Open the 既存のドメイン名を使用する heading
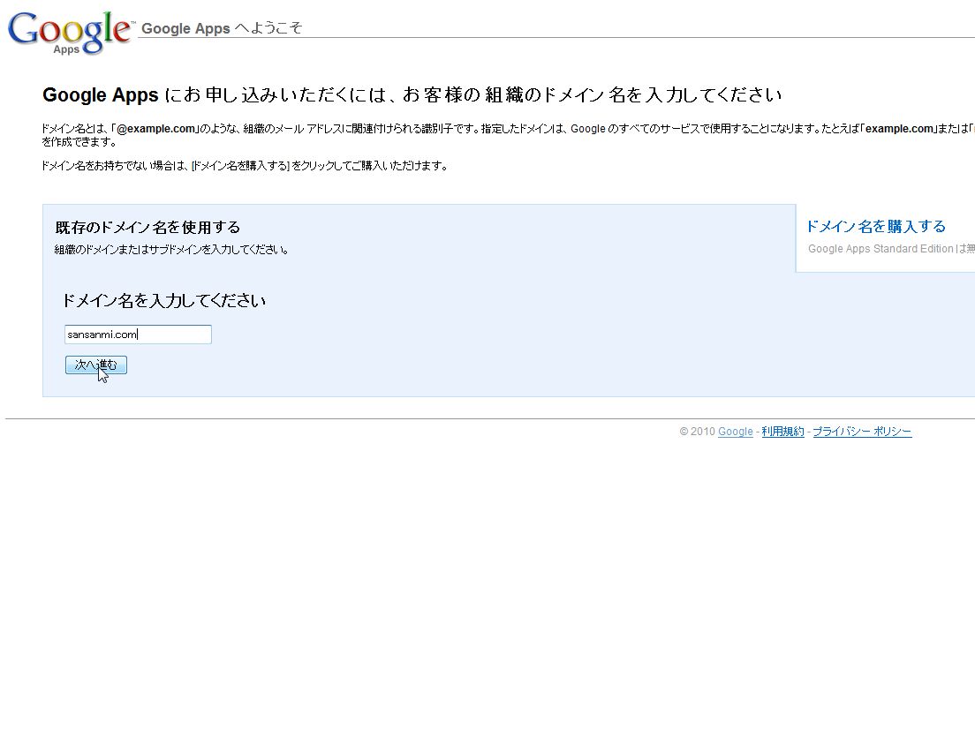Image resolution: width=975 pixels, height=737 pixels. point(148,228)
